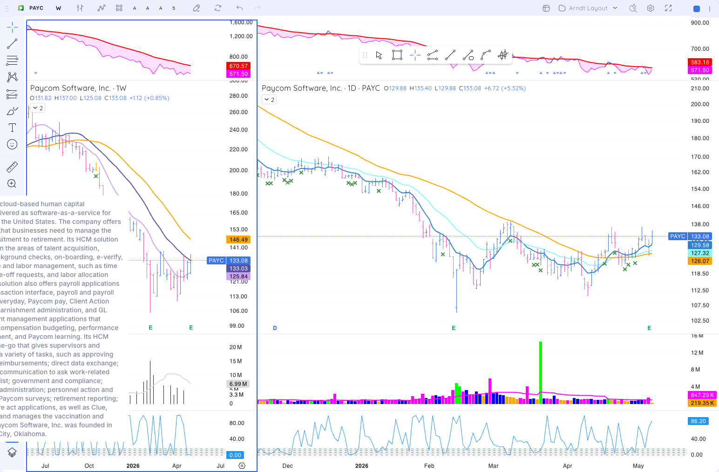719x472 pixels.
Task: Open the time axis settings gear
Action: (x=242, y=465)
